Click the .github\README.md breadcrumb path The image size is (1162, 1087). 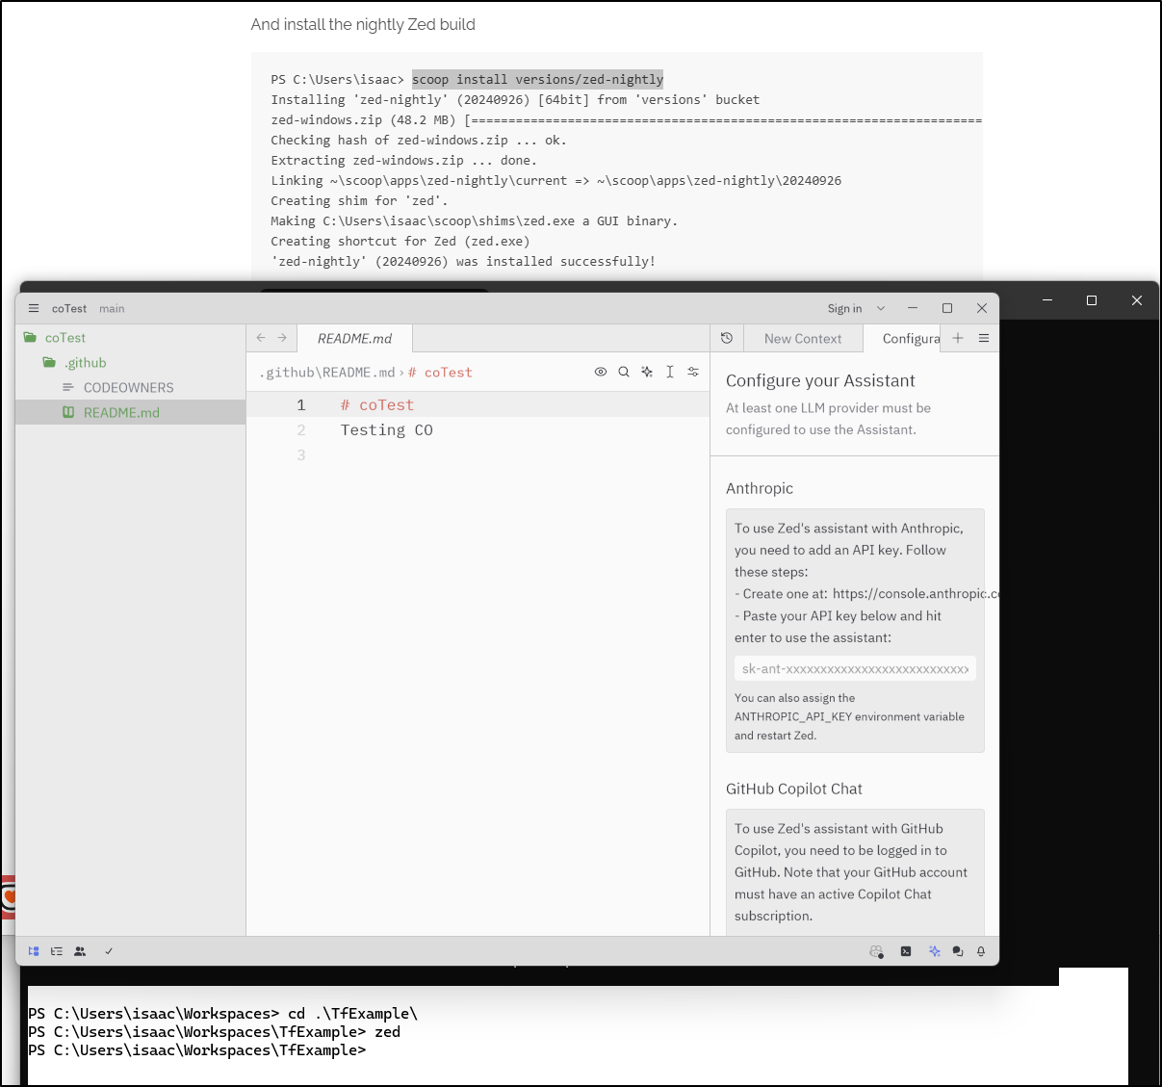click(x=327, y=373)
